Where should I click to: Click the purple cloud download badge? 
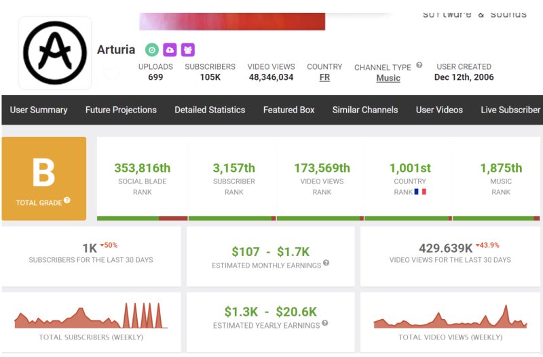[x=170, y=49]
